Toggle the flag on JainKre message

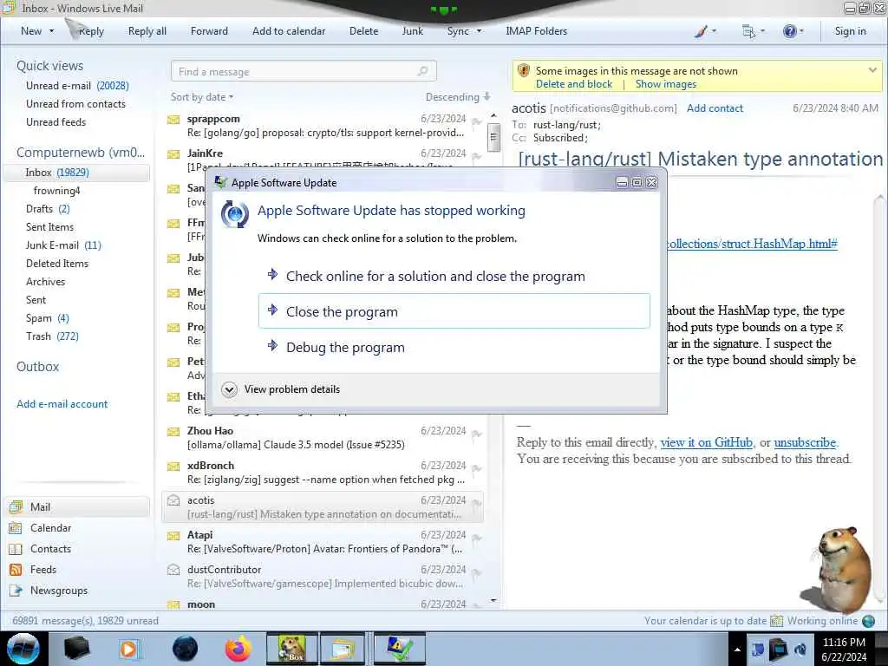click(477, 156)
